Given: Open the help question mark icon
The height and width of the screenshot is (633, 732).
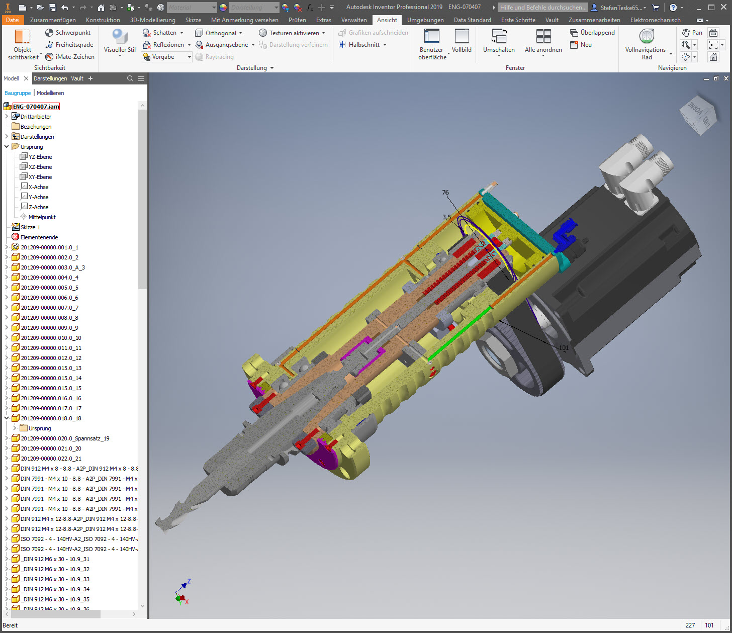Looking at the screenshot, I should tap(673, 8).
